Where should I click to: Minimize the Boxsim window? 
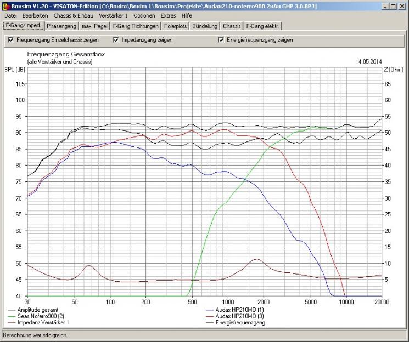point(386,6)
